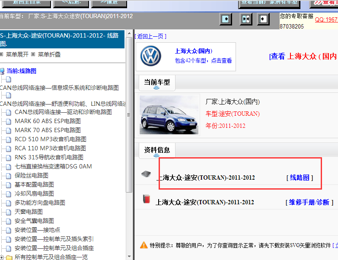Click document icon beside 安全气囊电路图
Screen dimensions: 338x260
pyautogui.click(x=8, y=221)
